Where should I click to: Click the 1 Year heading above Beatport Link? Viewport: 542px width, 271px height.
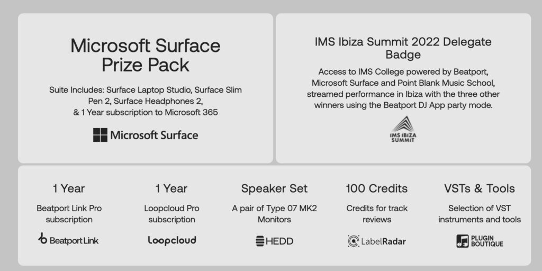(x=69, y=188)
